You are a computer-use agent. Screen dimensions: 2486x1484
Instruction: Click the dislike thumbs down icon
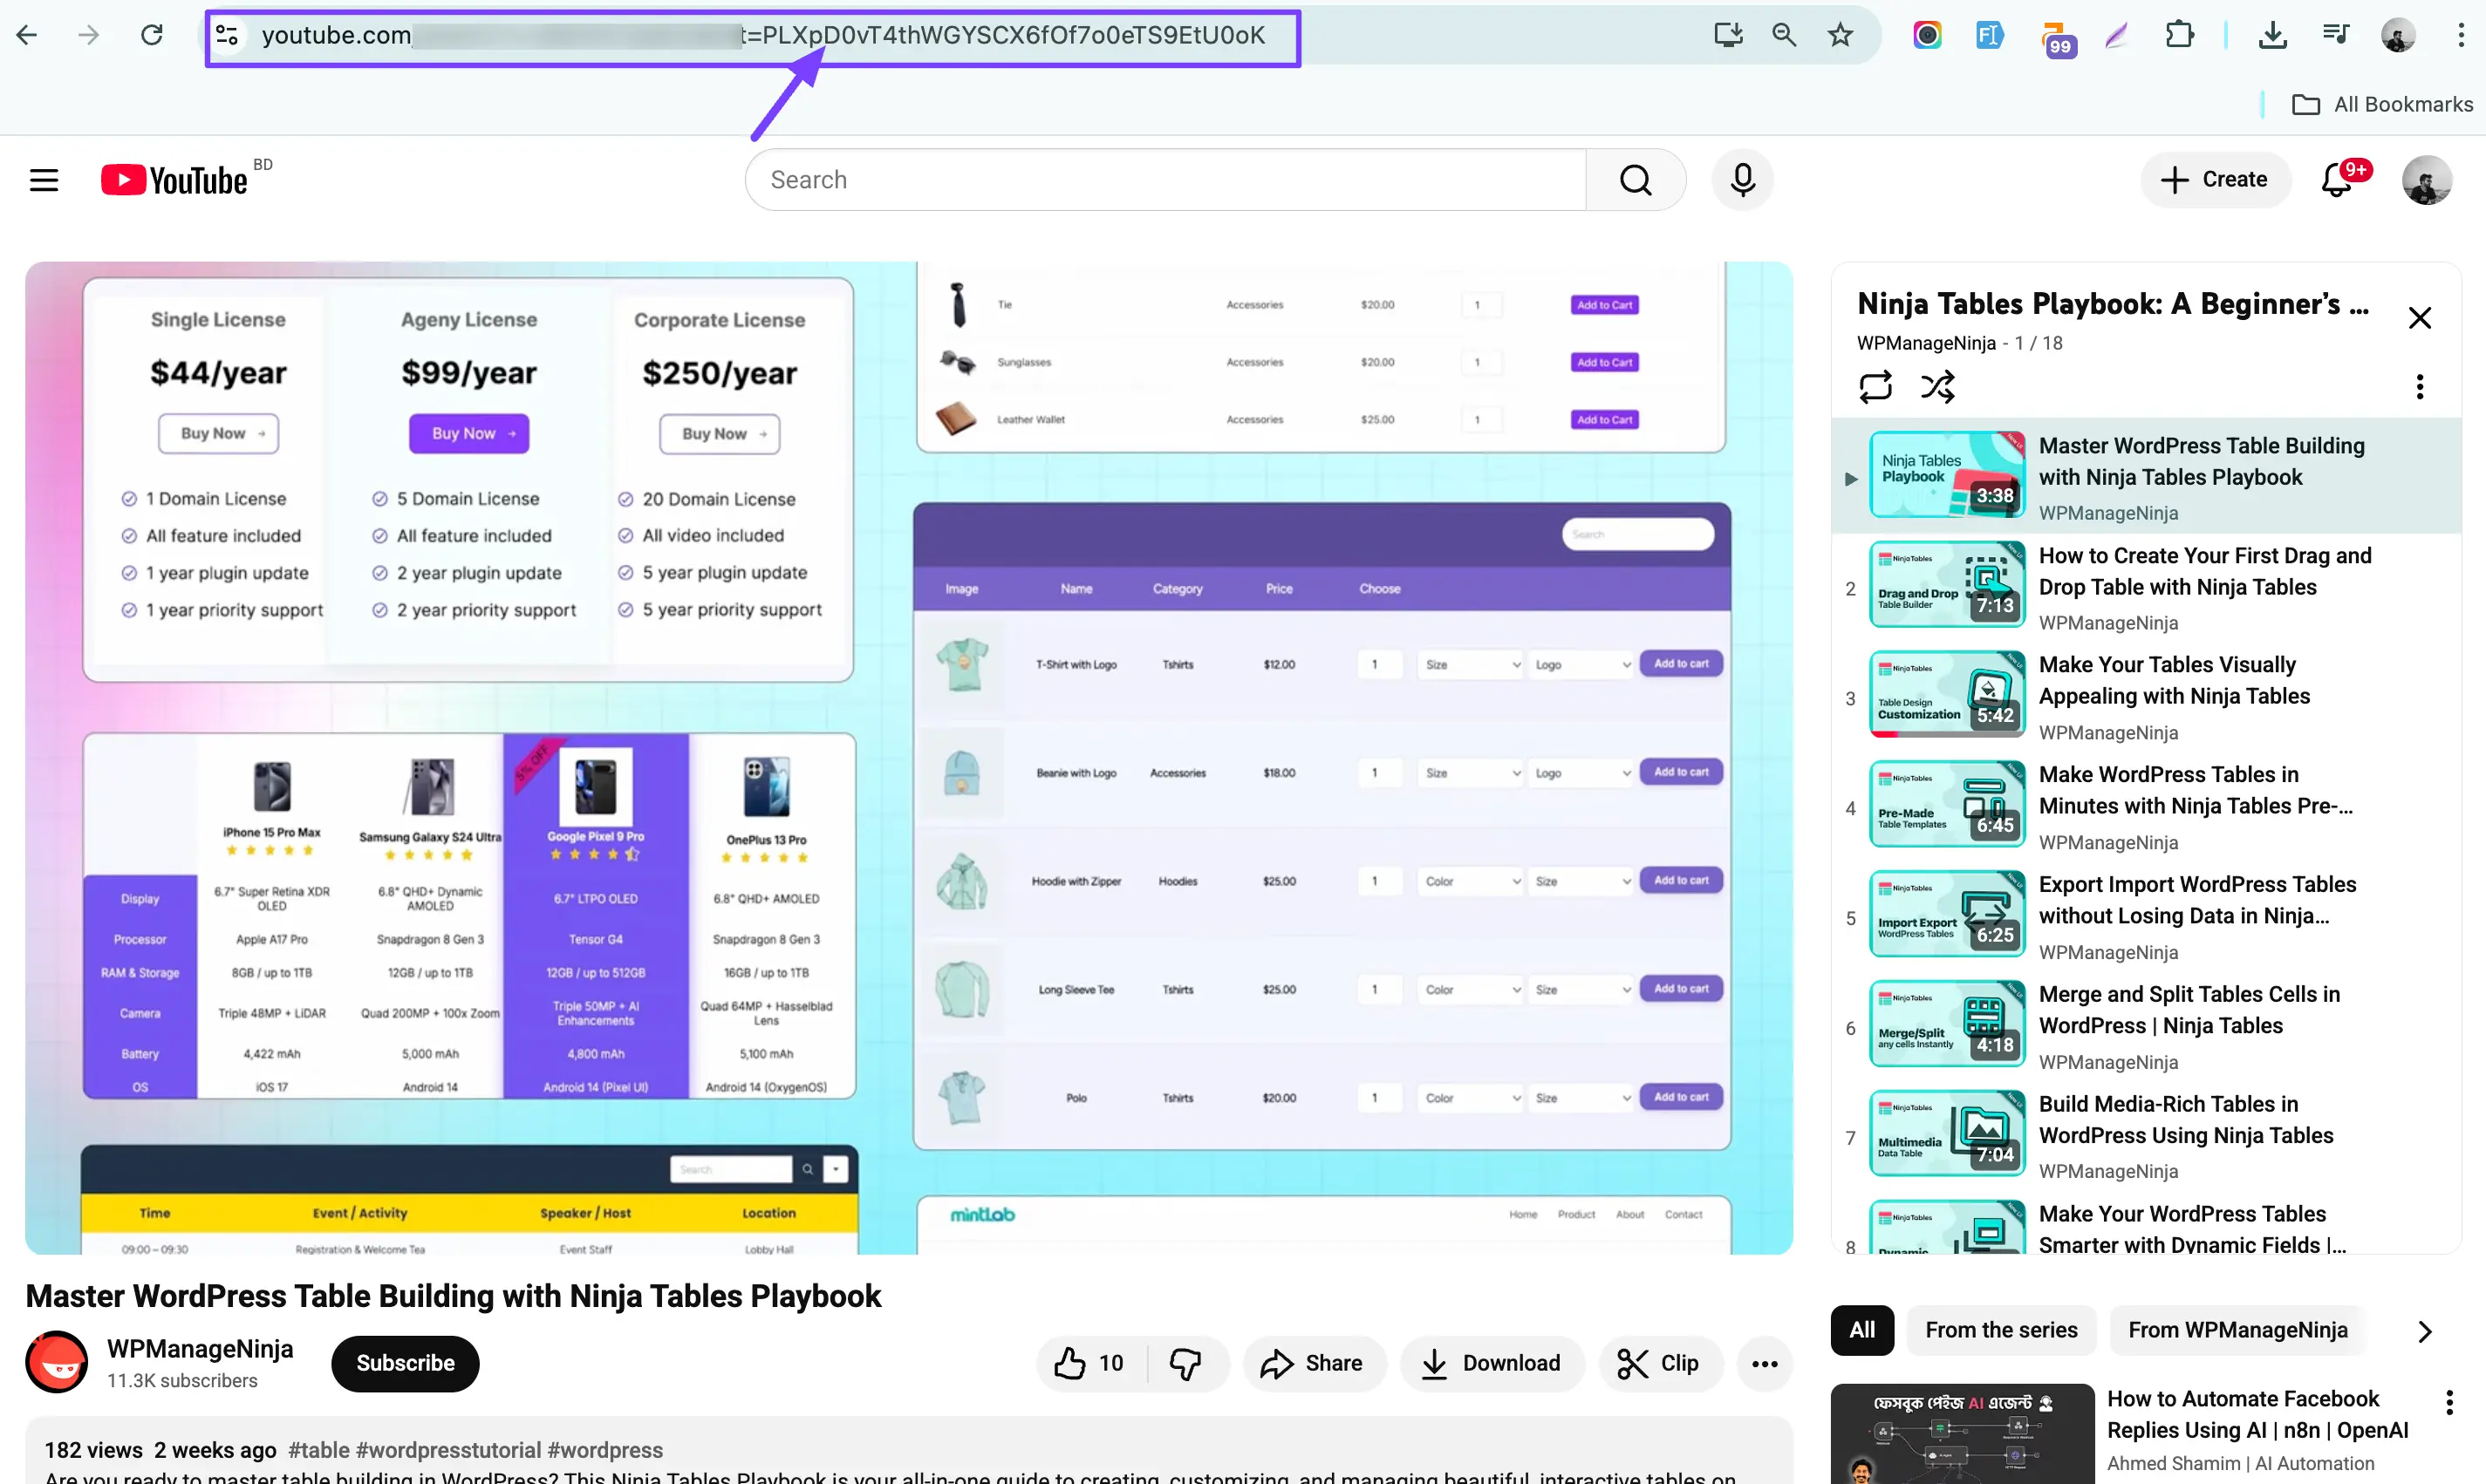click(1185, 1363)
